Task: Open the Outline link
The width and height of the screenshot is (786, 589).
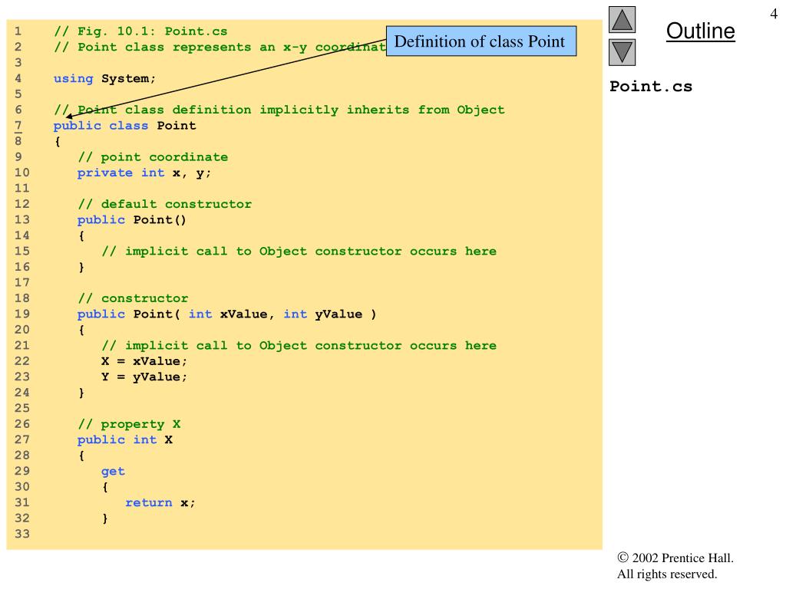Action: [700, 31]
